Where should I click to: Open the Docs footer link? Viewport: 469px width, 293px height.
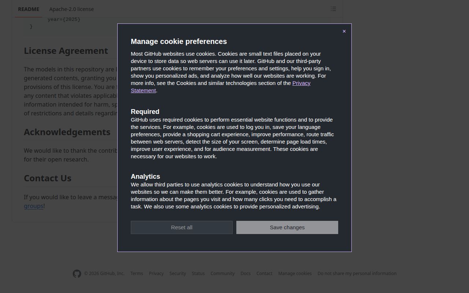(x=245, y=274)
